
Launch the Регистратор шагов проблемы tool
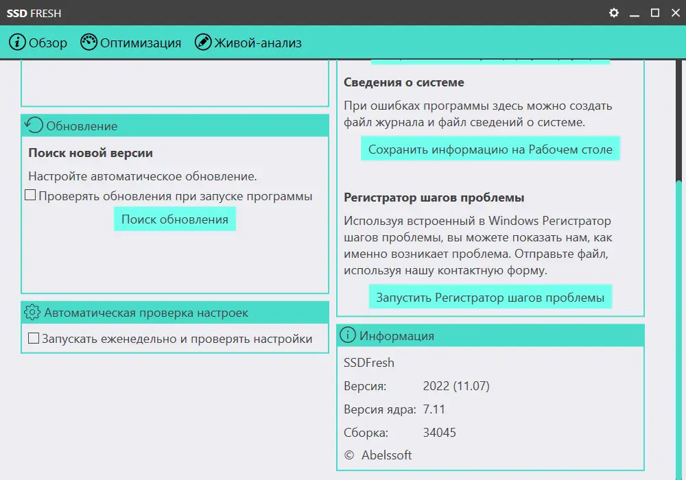point(491,296)
